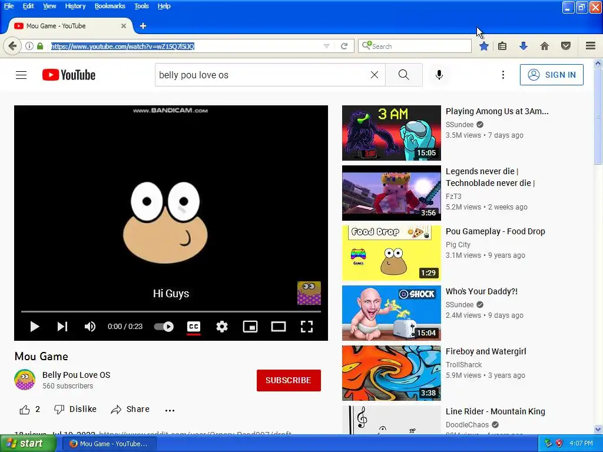
Task: Play the video
Action: pyautogui.click(x=35, y=327)
